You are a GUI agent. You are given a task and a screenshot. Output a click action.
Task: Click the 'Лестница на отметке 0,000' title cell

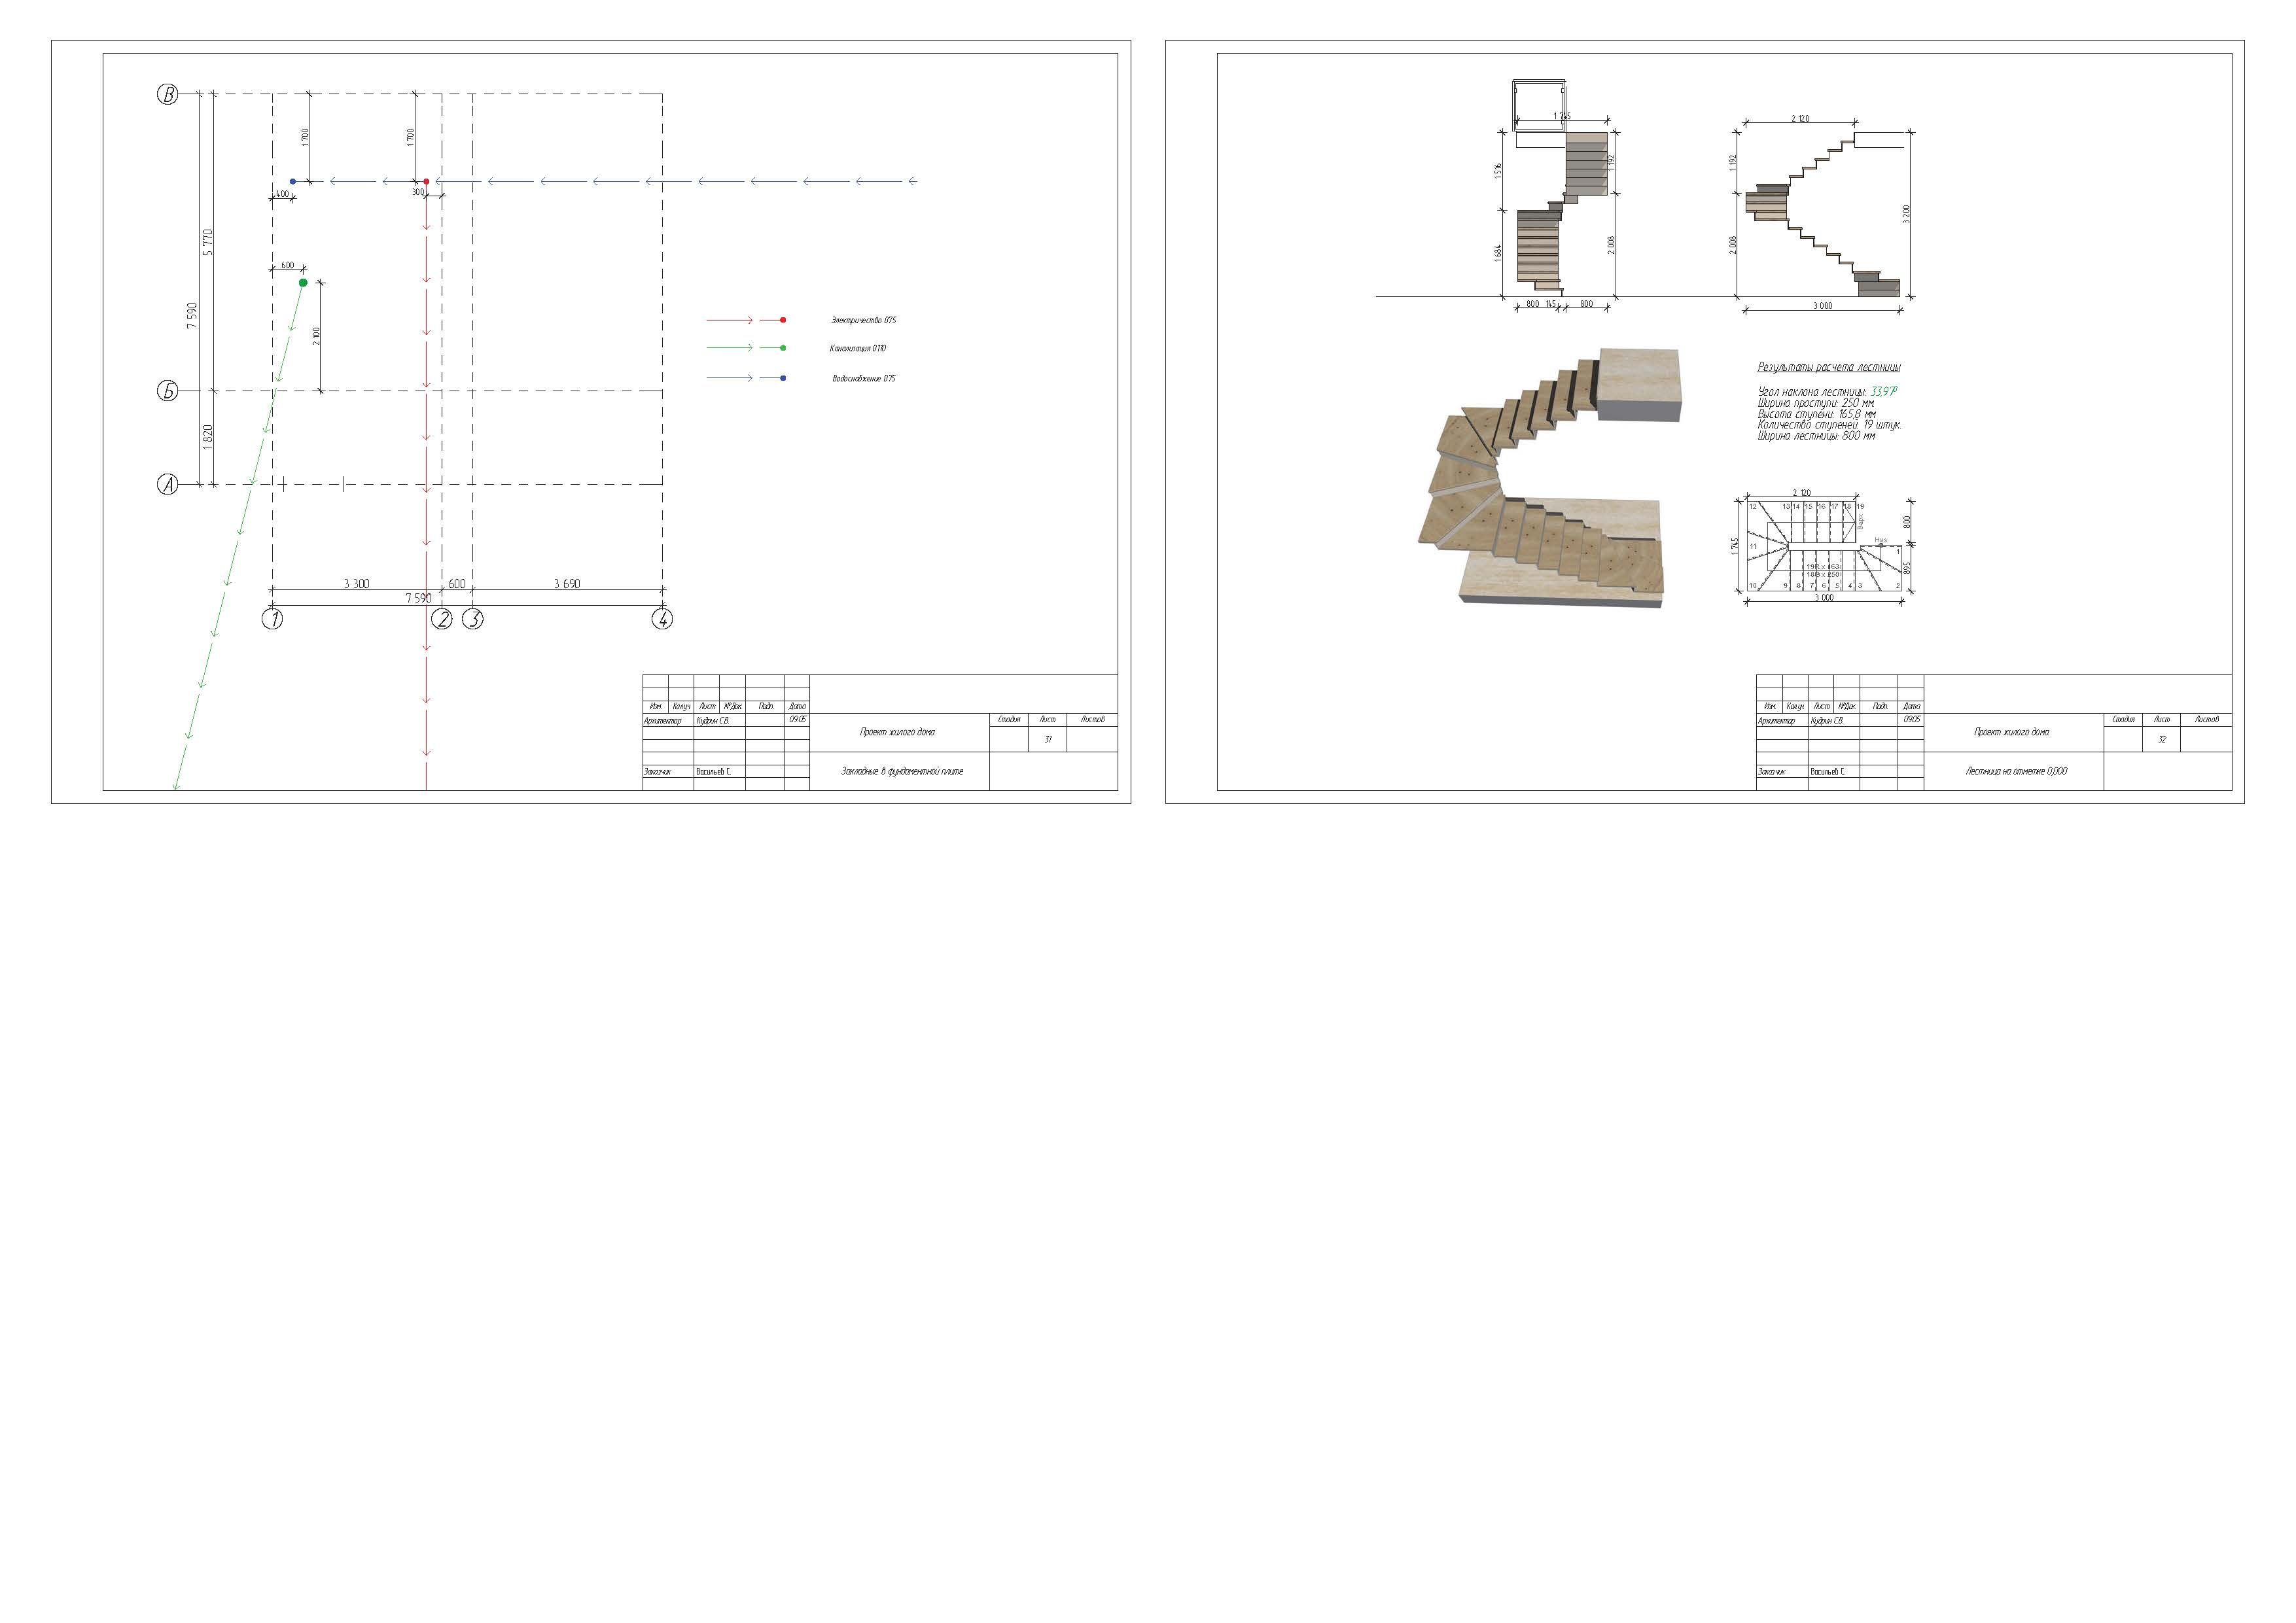pos(2016,771)
